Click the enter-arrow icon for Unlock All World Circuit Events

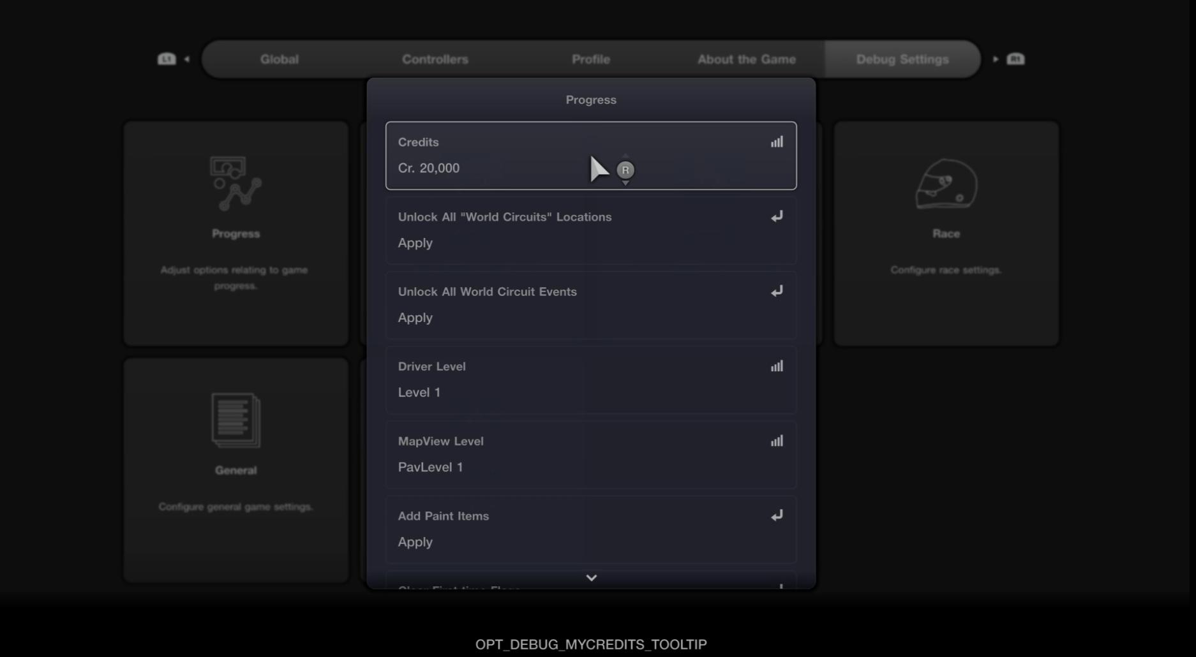777,292
